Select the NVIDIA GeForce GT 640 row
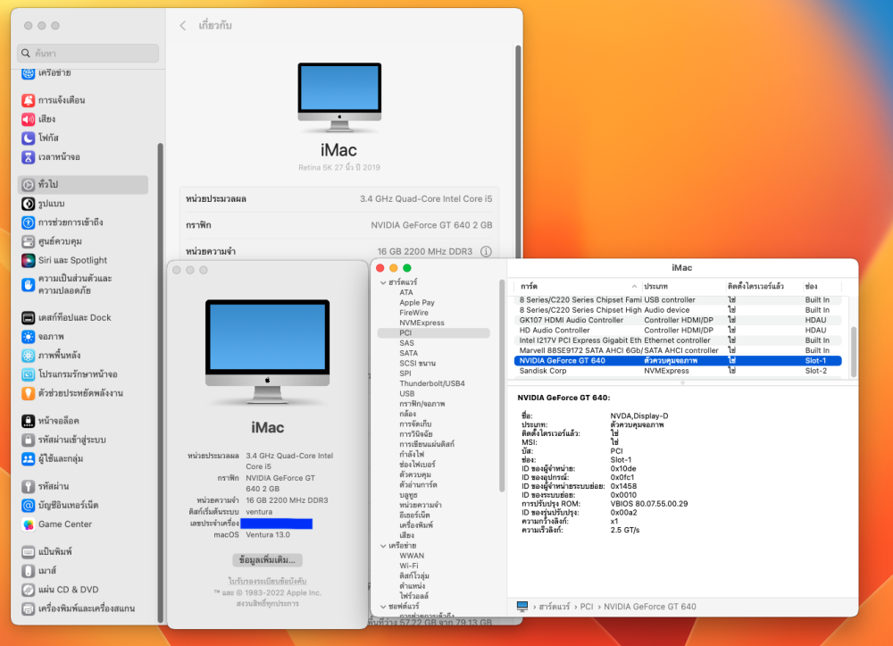Screen dimensions: 893x646 pyautogui.click(x=678, y=361)
